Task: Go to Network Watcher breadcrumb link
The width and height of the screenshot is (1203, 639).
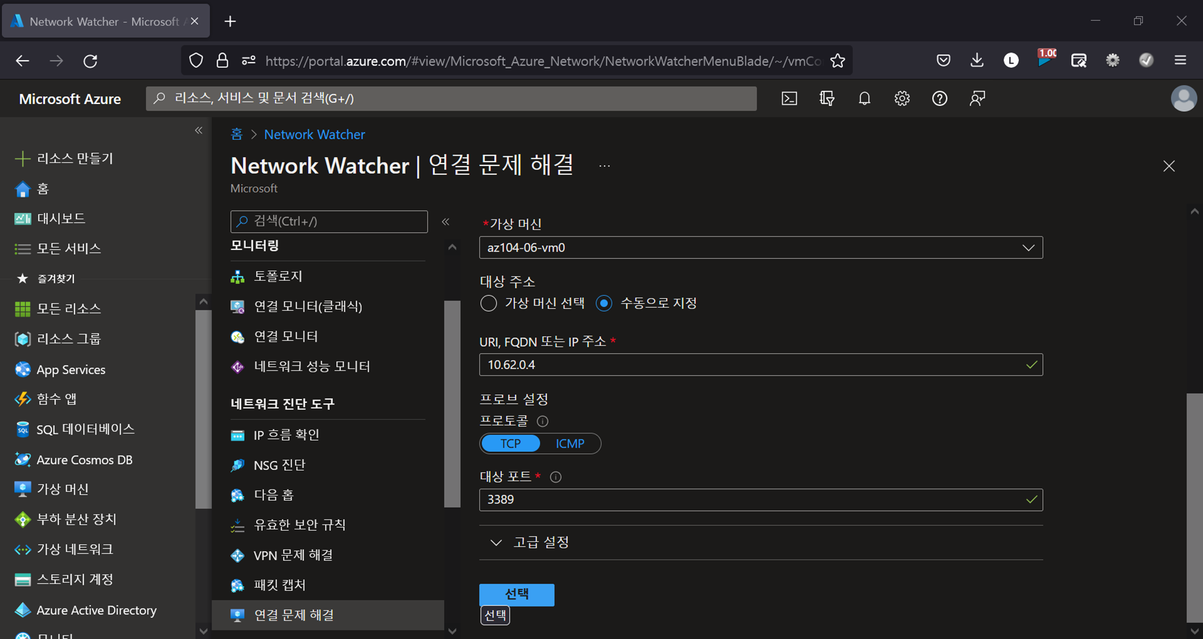Action: (315, 134)
